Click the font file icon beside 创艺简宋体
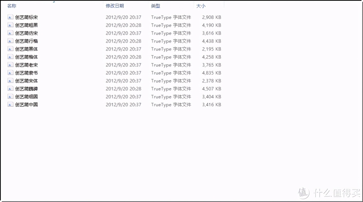Viewport: 363px width, 202px height. coord(10,81)
